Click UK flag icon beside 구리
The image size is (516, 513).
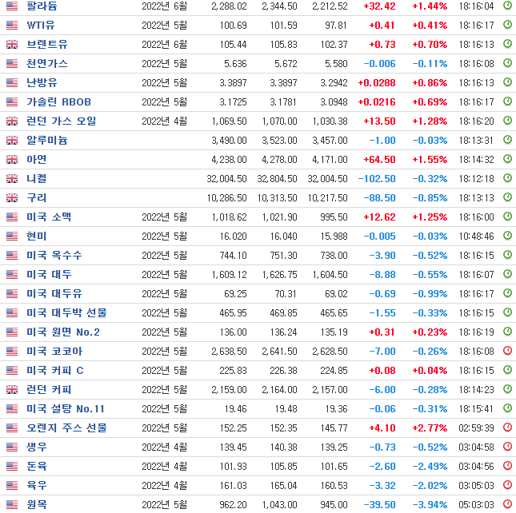pos(12,197)
